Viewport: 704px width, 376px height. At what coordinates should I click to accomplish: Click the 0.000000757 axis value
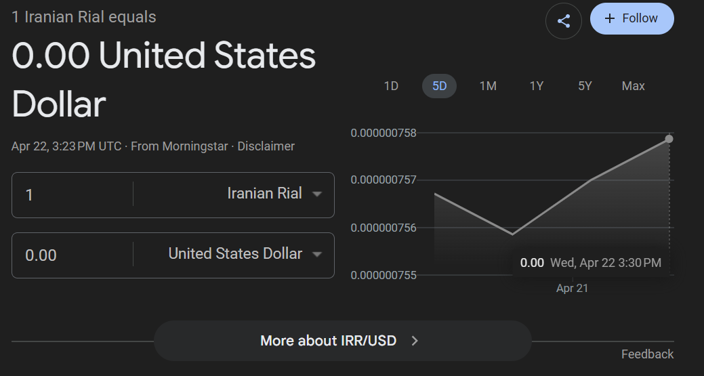[384, 180]
